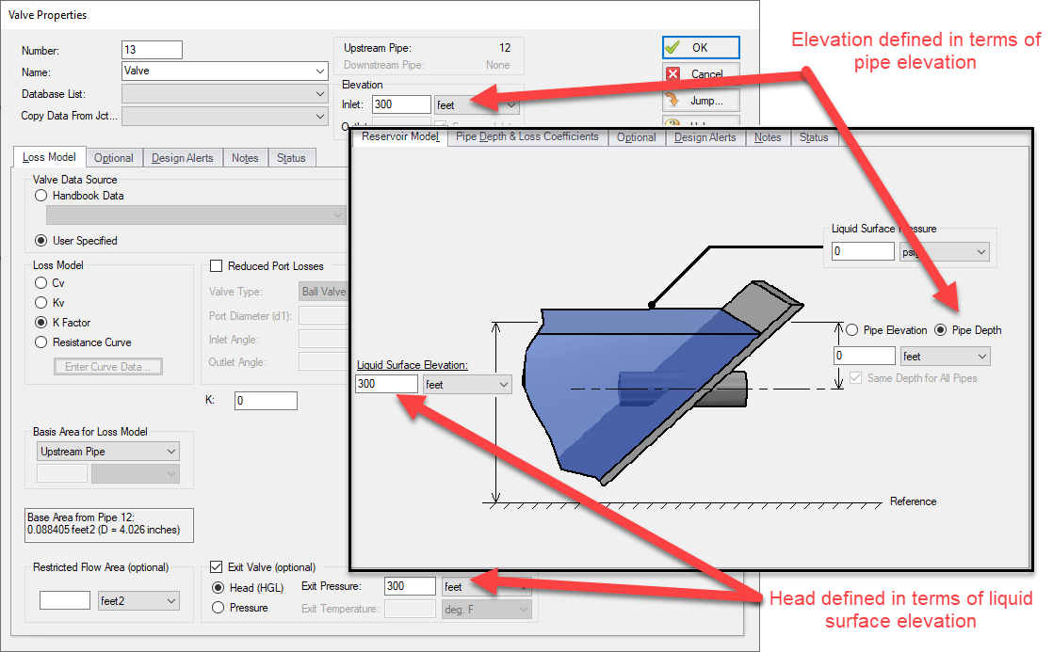This screenshot has height=652, width=1053.
Task: Choose the Kv loss model
Action: coord(40,303)
